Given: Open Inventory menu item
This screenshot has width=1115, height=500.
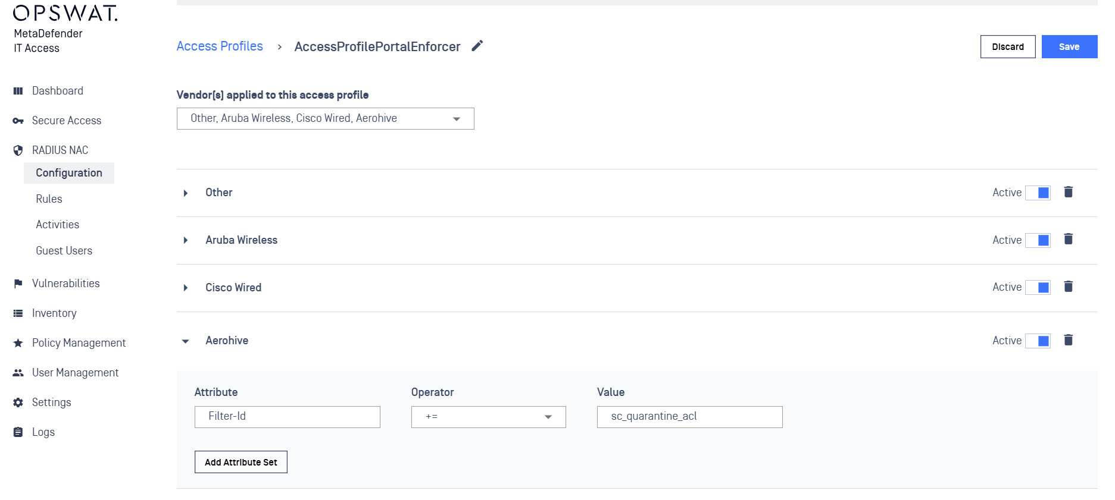Looking at the screenshot, I should tap(54, 313).
